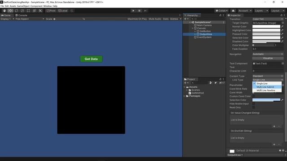Toggle the Stats overlay
Viewport: 287px width, 161px height.
pos(165,19)
